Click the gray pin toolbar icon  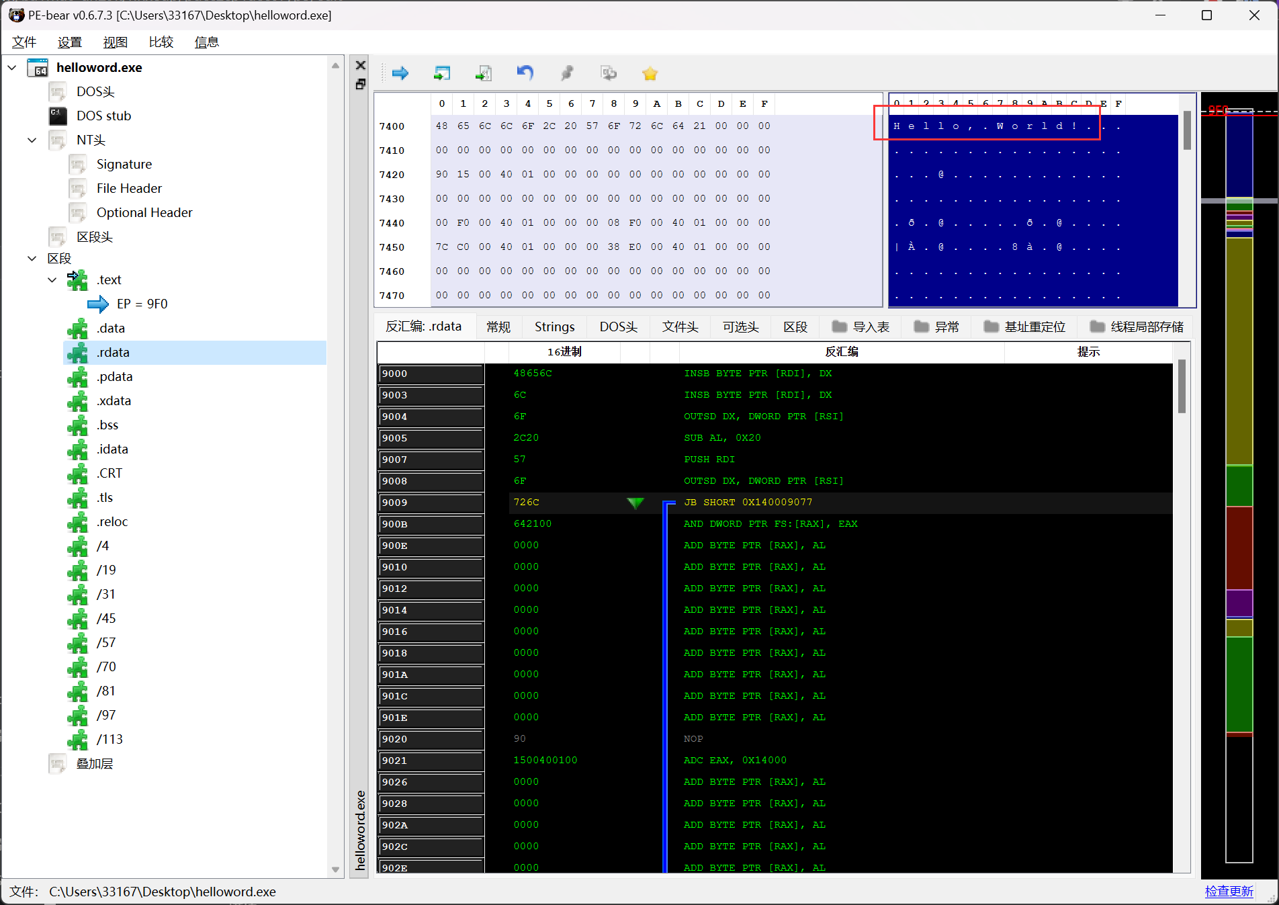(567, 73)
